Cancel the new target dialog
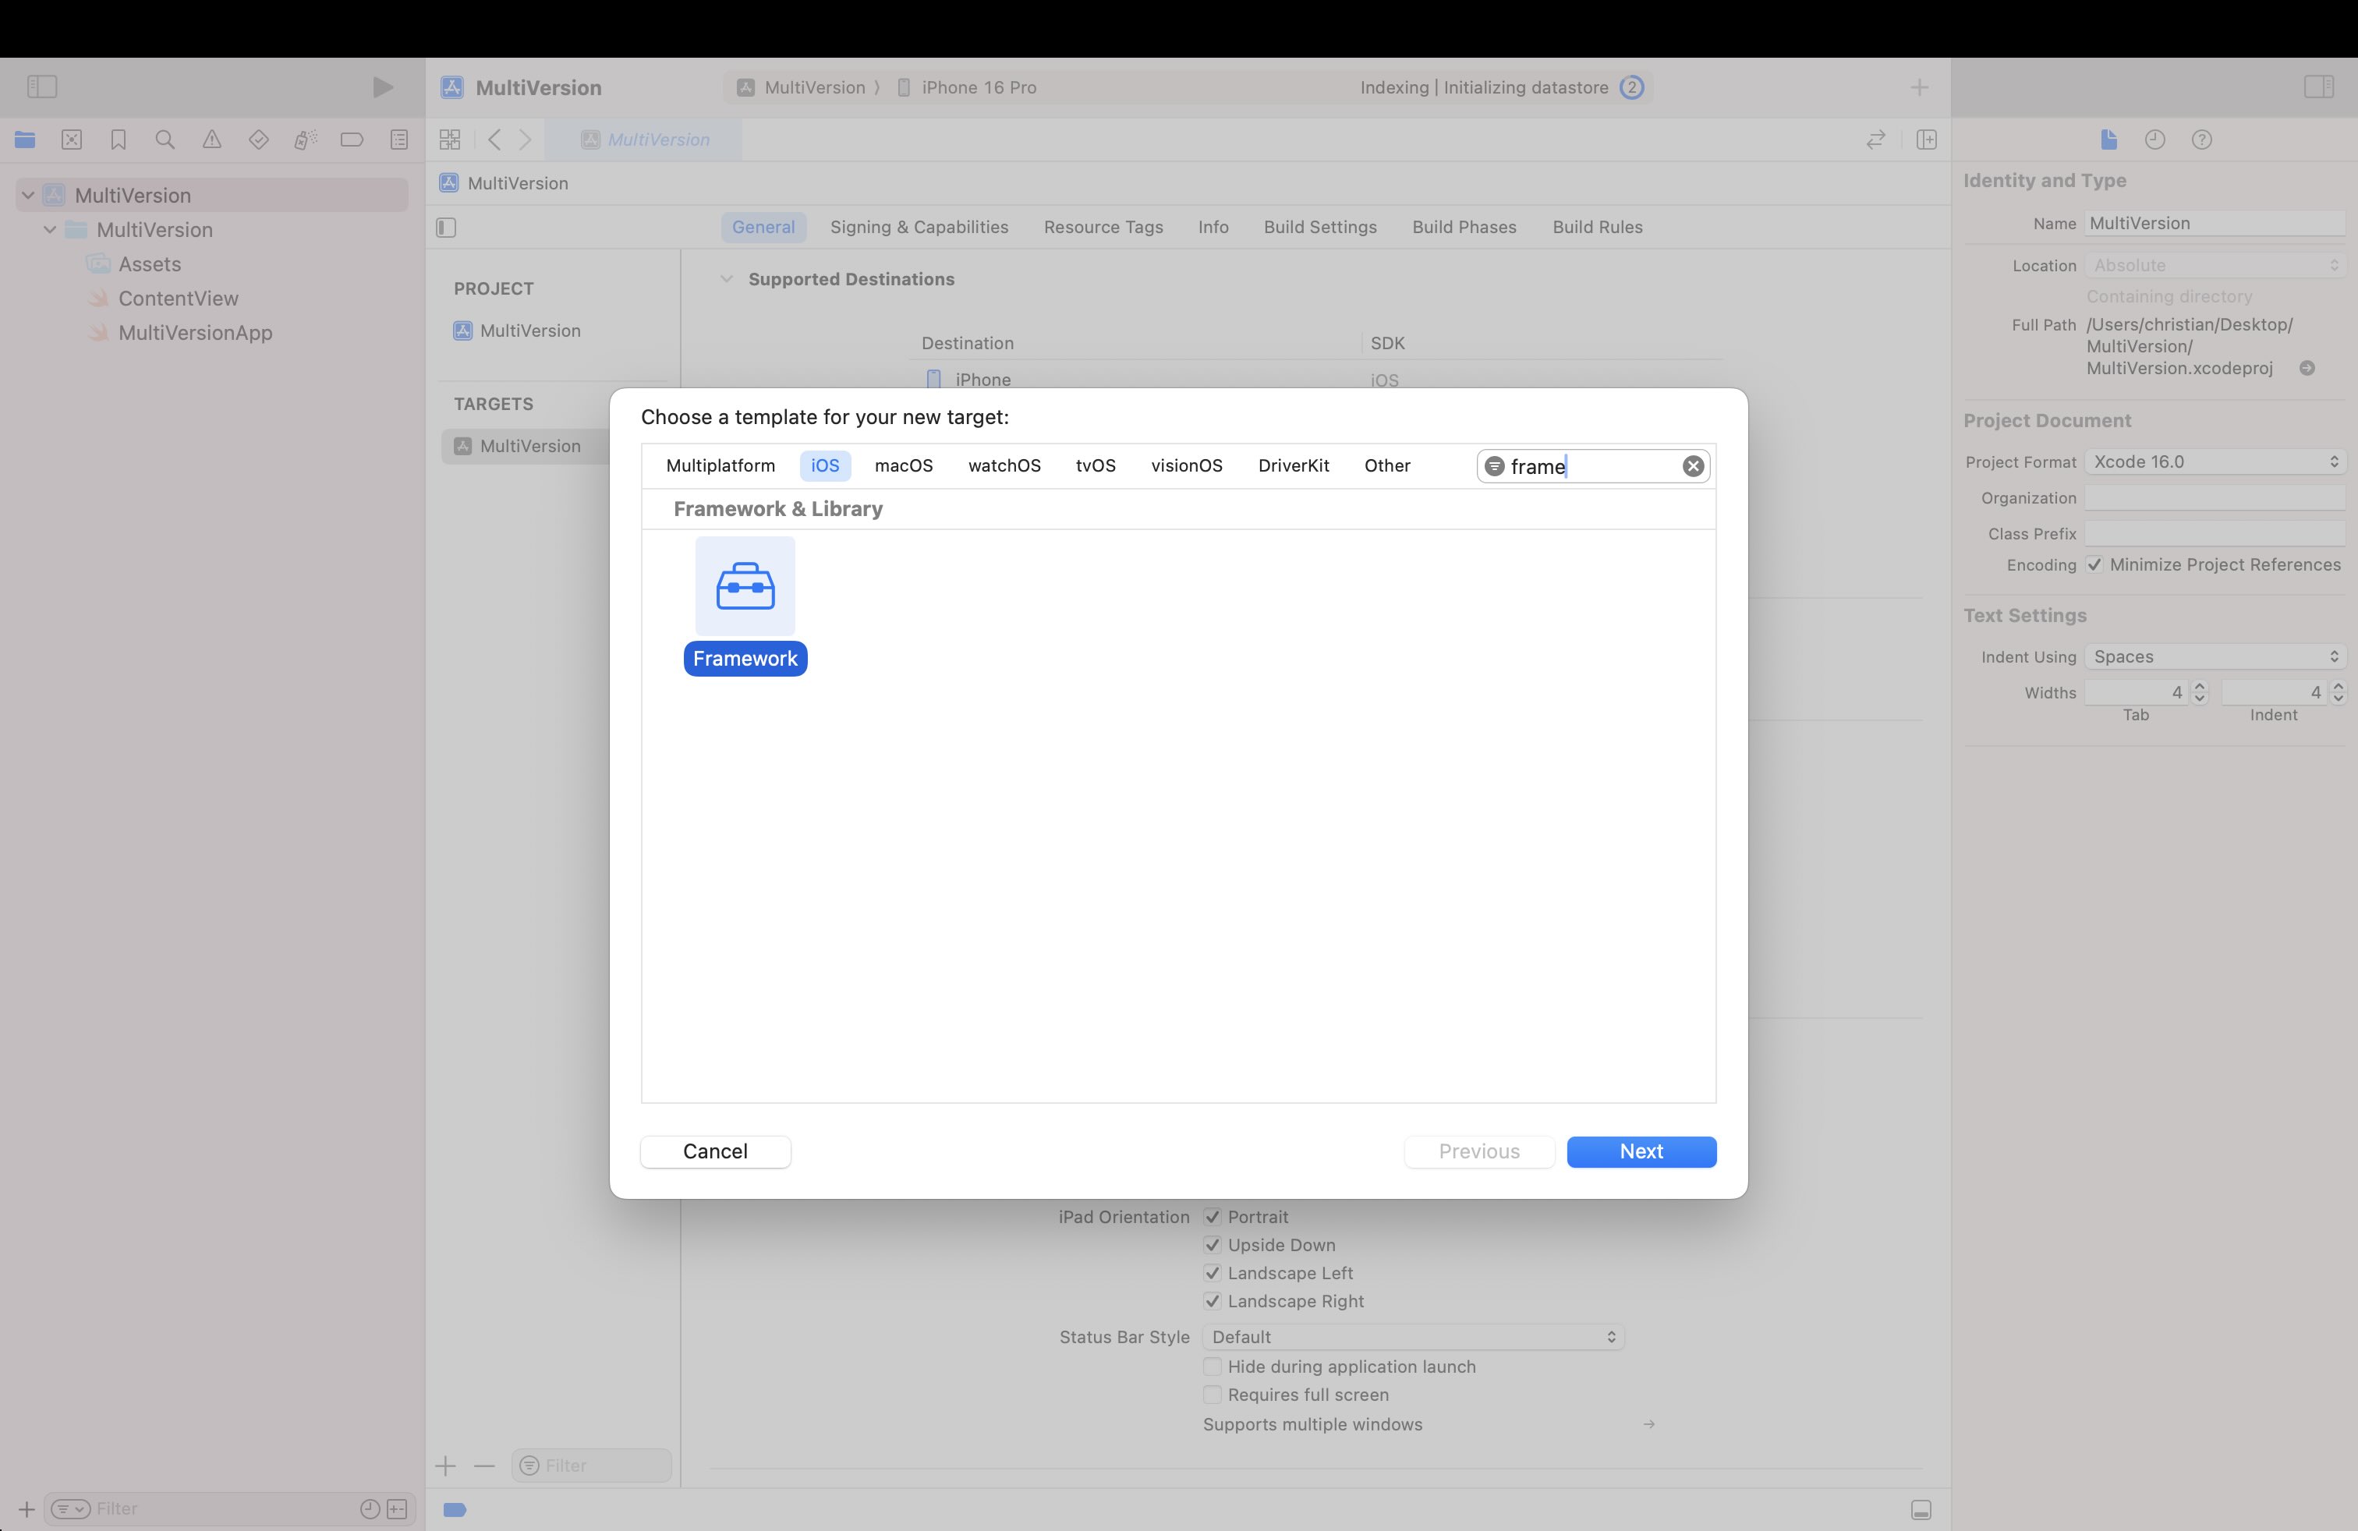 (715, 1151)
